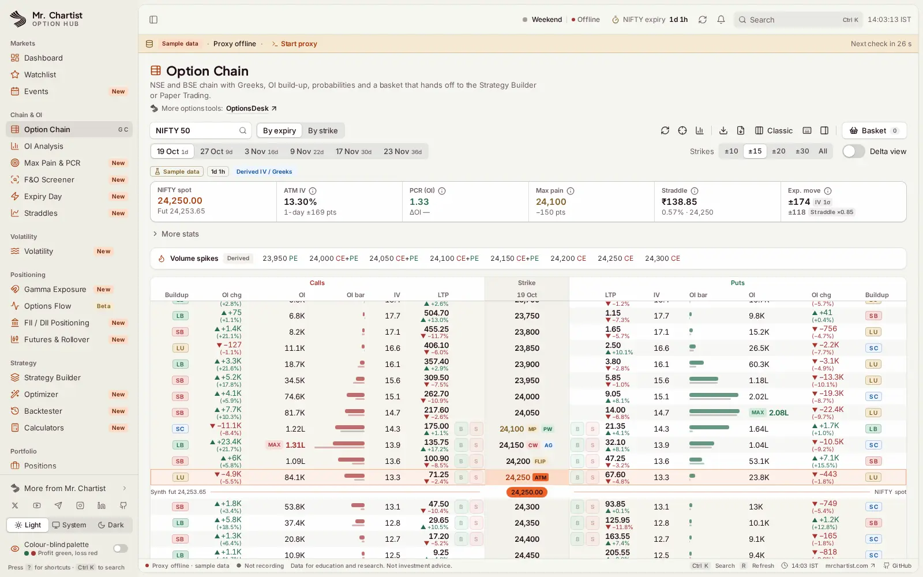Open Strategy Builder in the sidebar

pyautogui.click(x=69, y=377)
